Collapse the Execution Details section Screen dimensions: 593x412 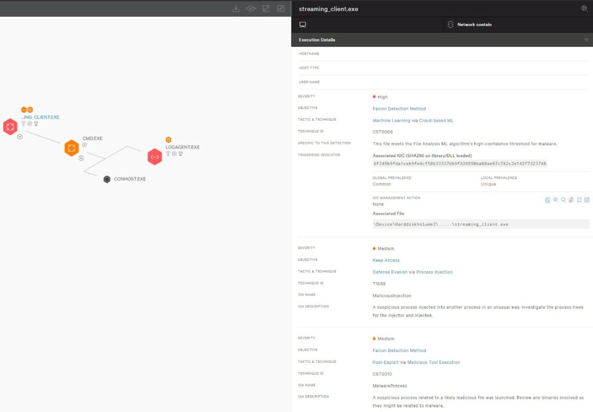tap(585, 40)
